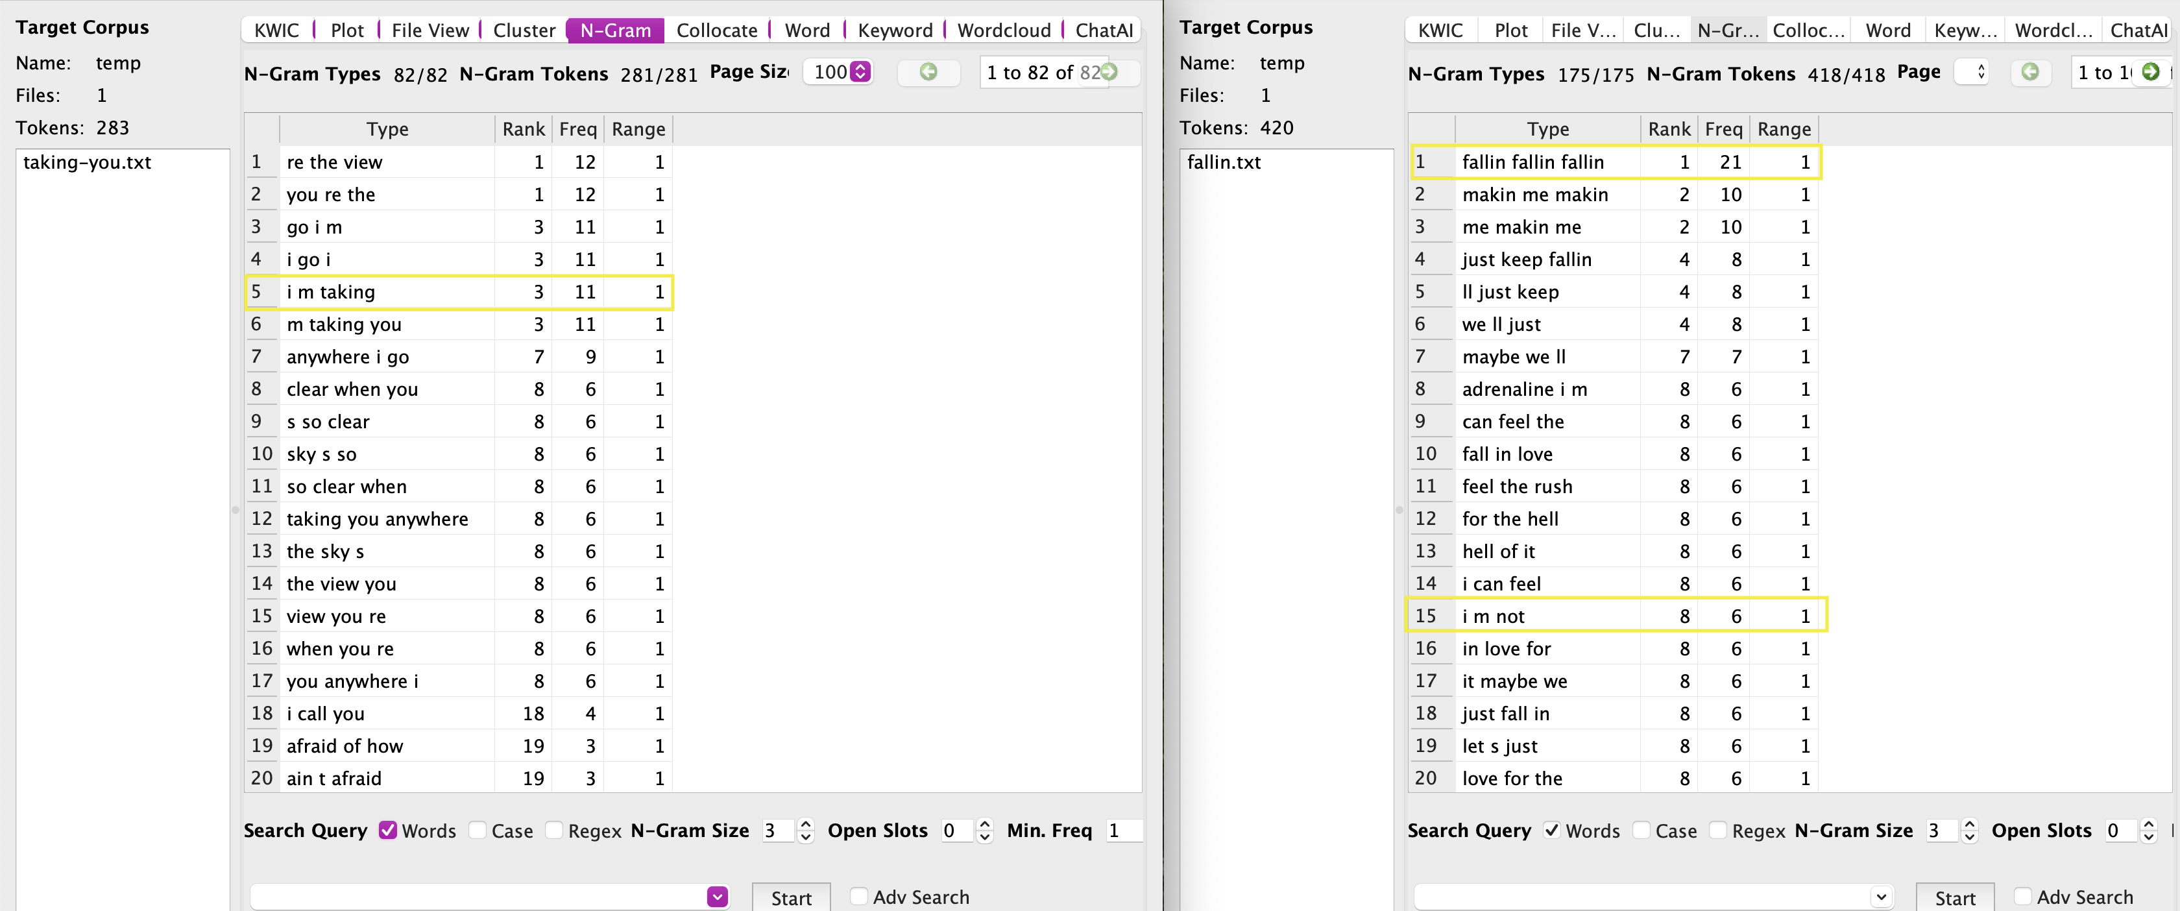
Task: Enable Regex checkbox in left window
Action: click(x=553, y=831)
